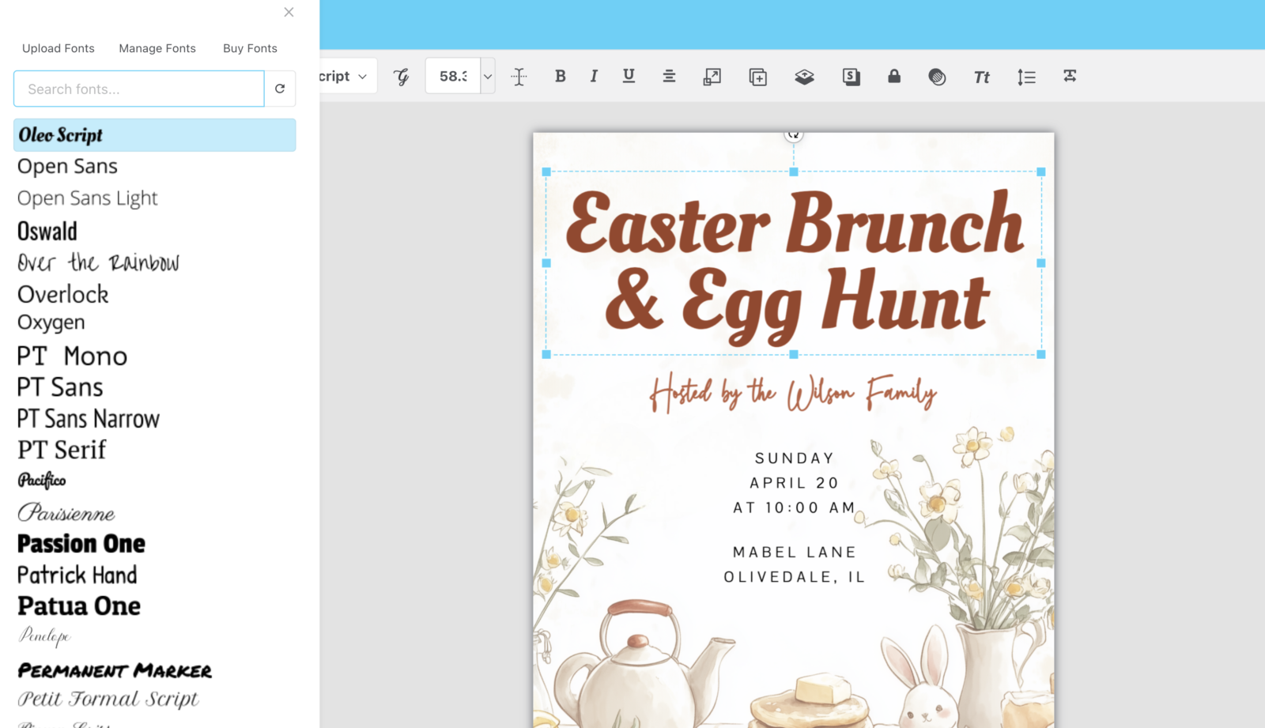Switch to the Upload Fonts tab
This screenshot has width=1265, height=728.
click(x=58, y=48)
